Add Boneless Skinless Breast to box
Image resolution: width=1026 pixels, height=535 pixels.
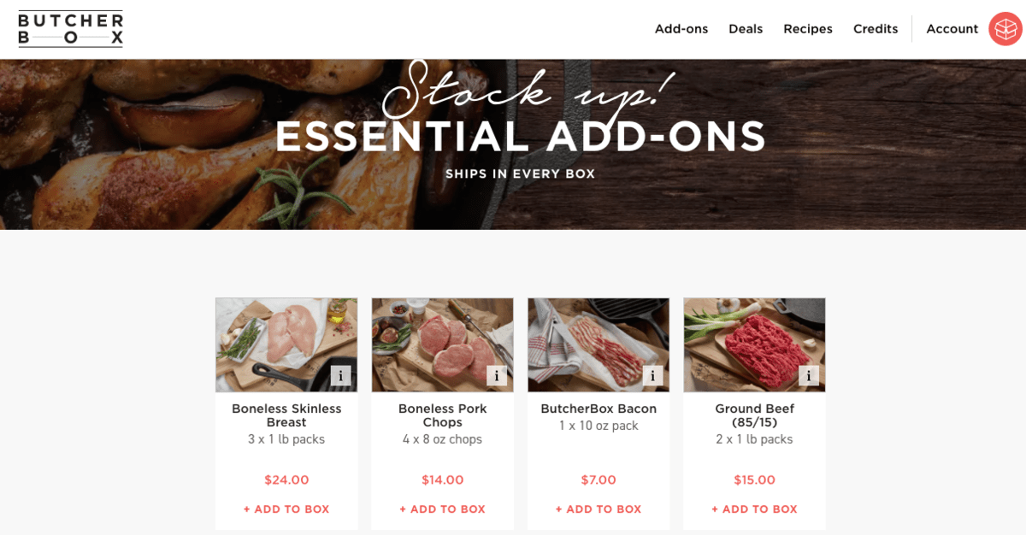click(286, 509)
